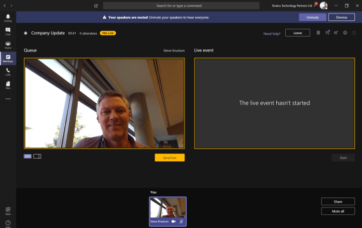Click the recording indicator icon beside title
This screenshot has height=228, width=362.
tap(26, 33)
